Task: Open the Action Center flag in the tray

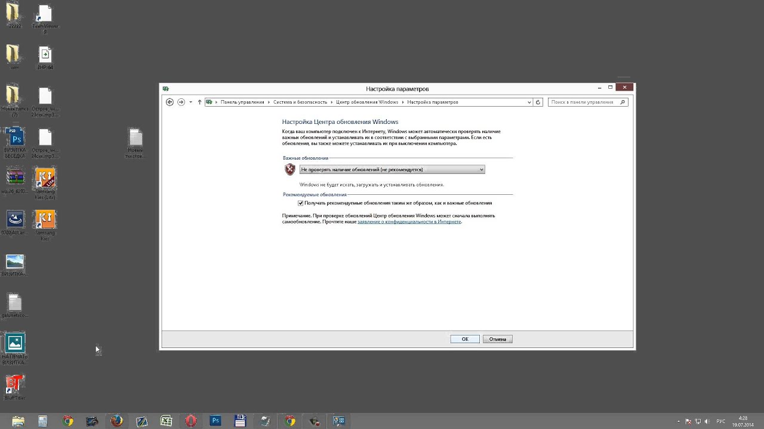Action: point(689,422)
